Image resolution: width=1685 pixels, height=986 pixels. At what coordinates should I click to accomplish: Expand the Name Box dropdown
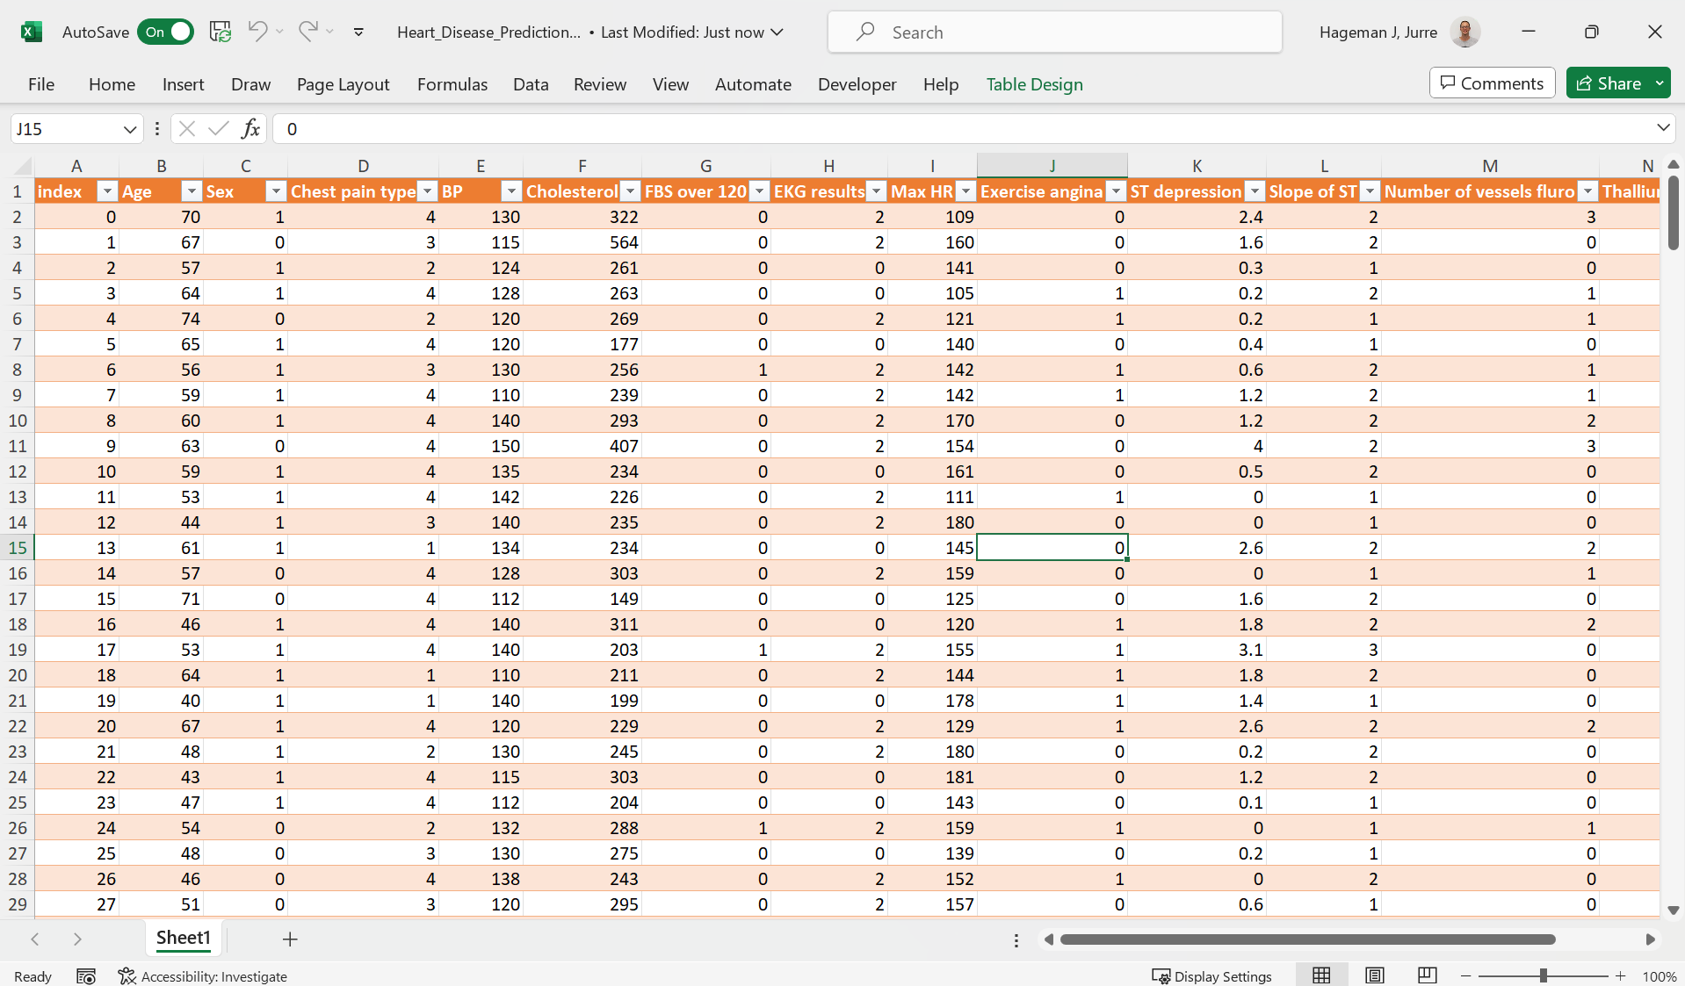[130, 129]
